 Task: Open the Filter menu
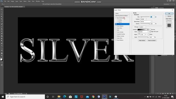pos(29,1)
